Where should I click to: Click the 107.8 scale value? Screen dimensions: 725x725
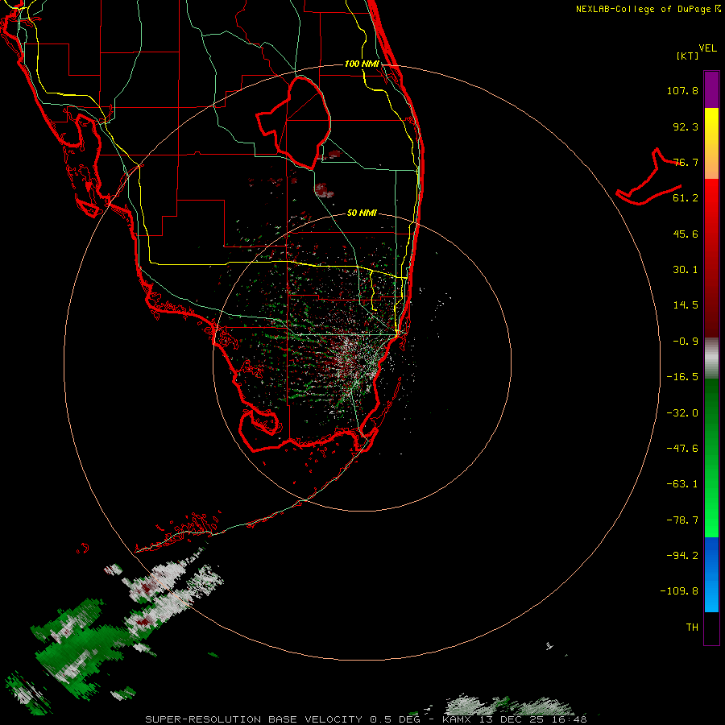pyautogui.click(x=682, y=90)
